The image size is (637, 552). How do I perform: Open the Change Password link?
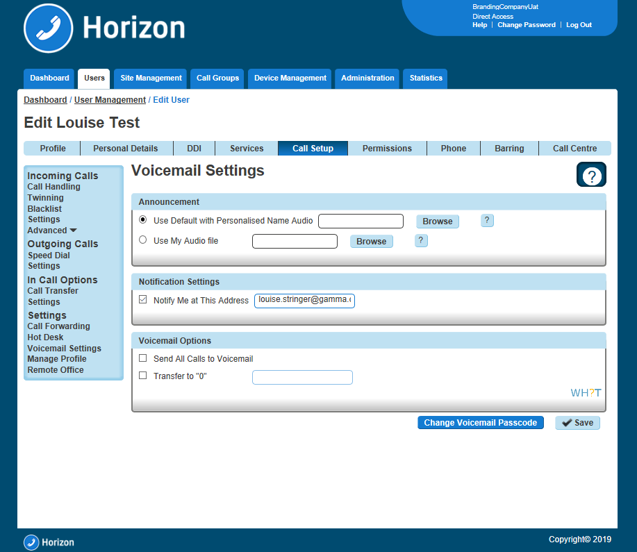coord(527,25)
